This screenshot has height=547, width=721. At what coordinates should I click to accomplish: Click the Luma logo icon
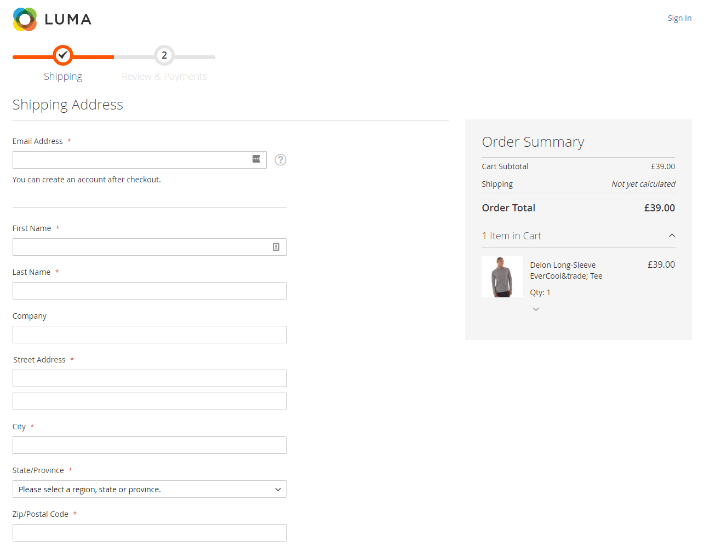25,19
